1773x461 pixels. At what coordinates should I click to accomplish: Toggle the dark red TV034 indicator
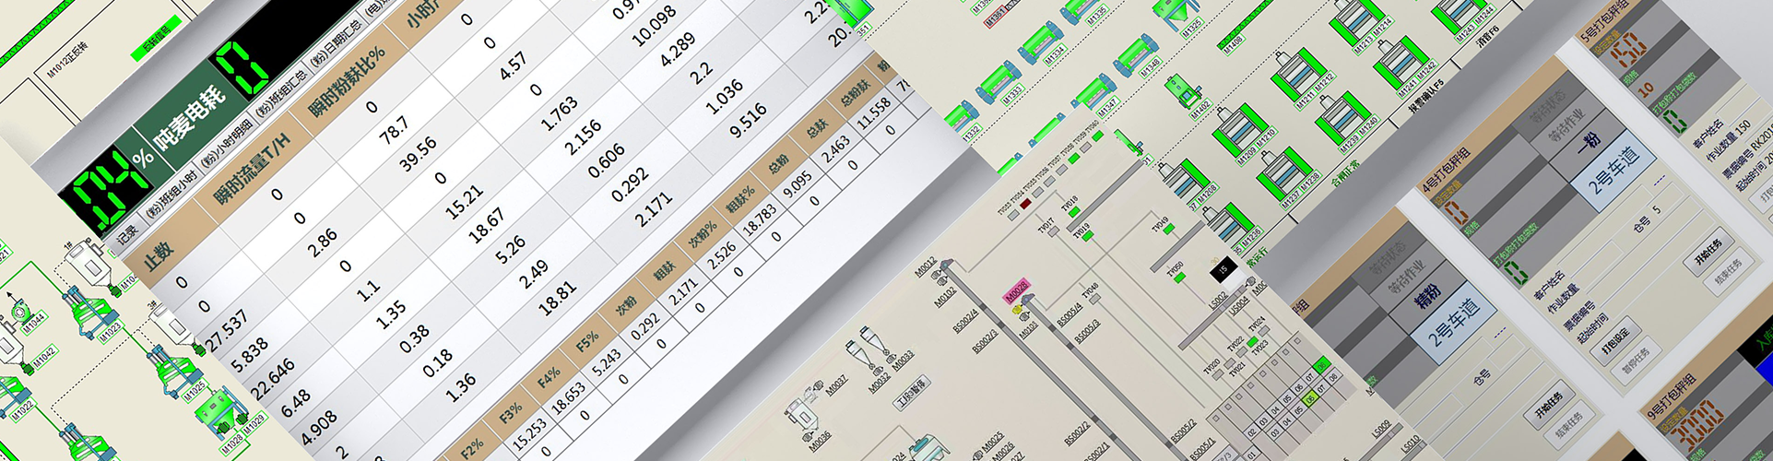pos(1025,202)
